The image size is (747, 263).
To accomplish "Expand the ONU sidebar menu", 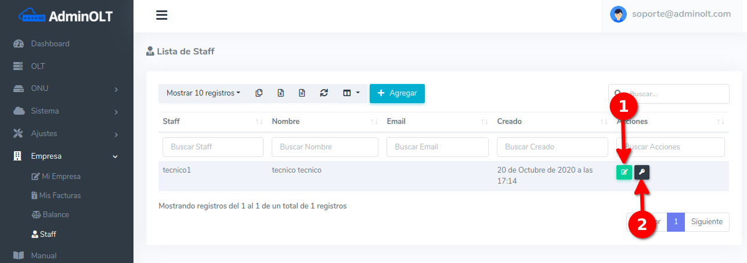I will coord(67,89).
